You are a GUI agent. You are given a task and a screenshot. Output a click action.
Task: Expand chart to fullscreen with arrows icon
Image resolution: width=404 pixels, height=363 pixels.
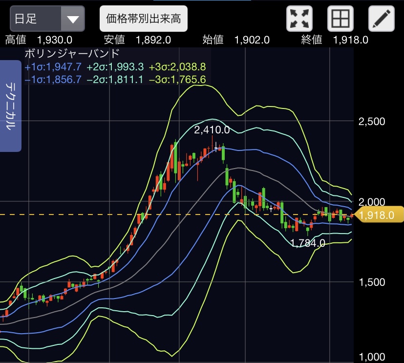pos(299,19)
